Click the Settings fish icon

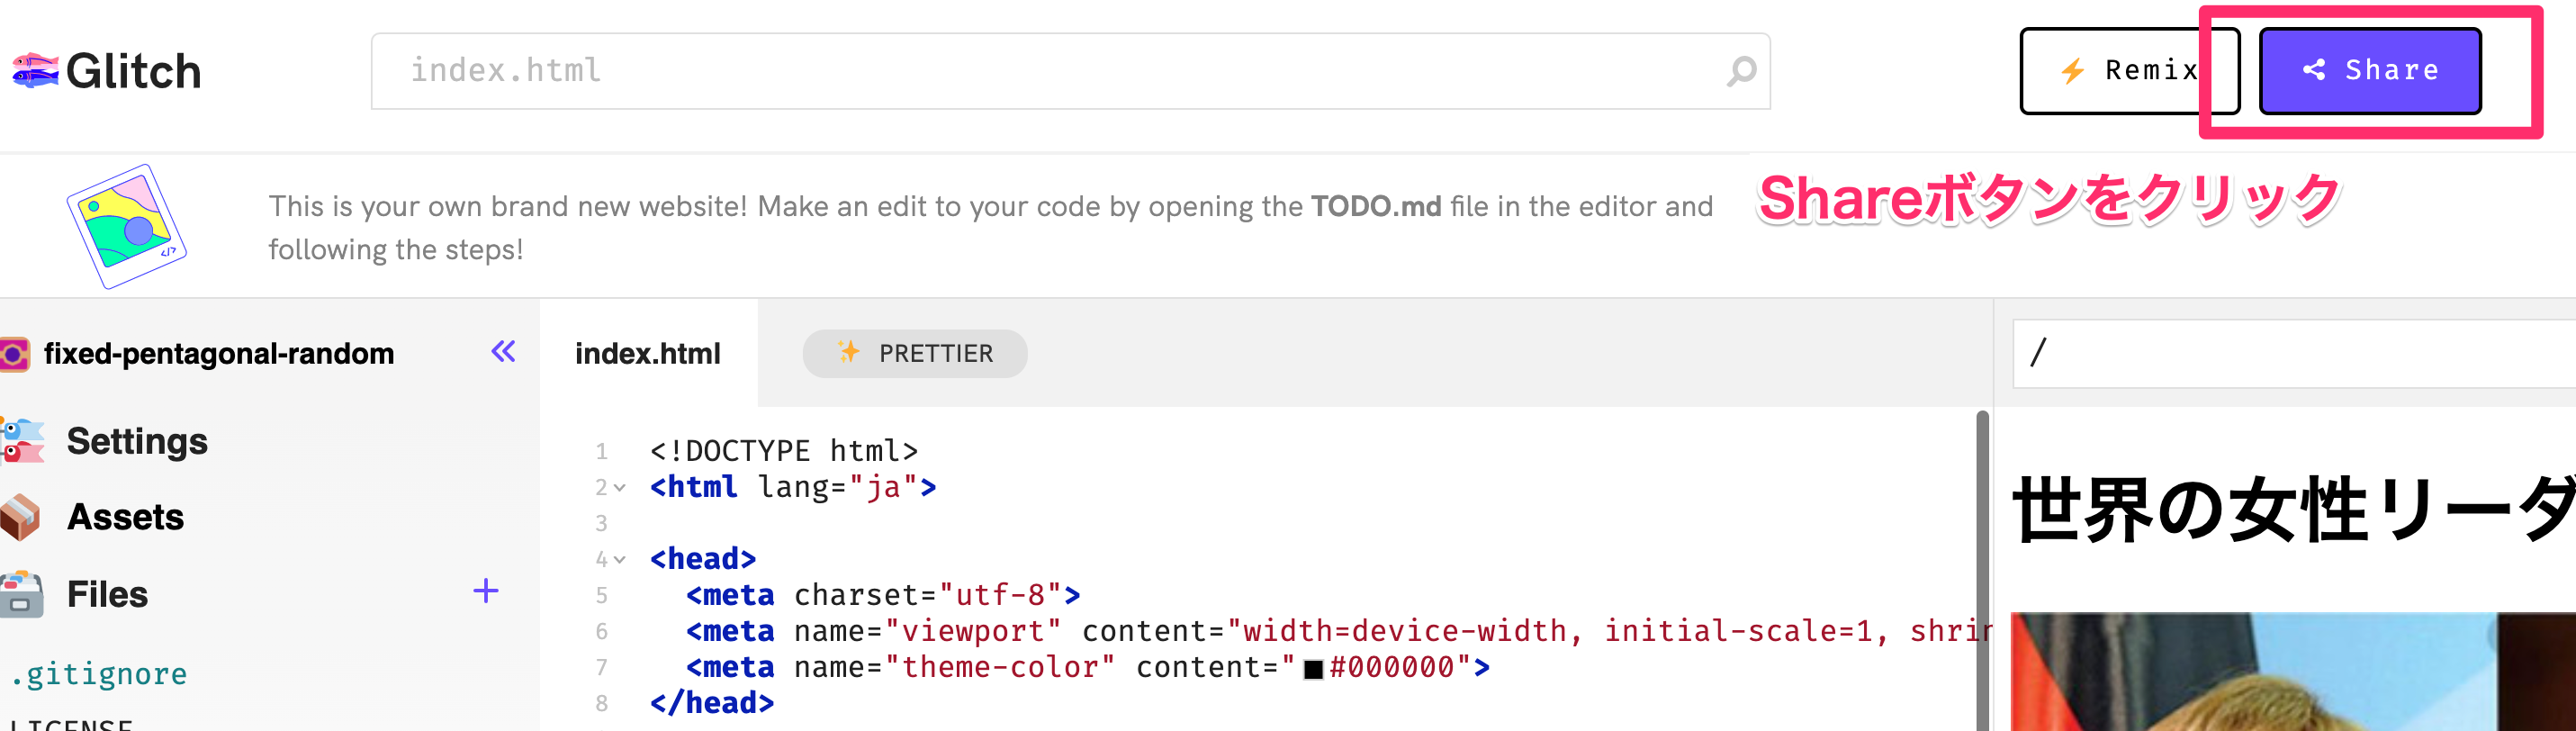(22, 441)
